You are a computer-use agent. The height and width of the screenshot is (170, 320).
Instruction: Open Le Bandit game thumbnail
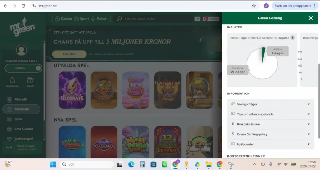(200, 142)
